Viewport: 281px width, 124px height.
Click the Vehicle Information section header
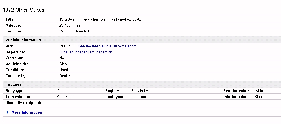click(x=23, y=40)
